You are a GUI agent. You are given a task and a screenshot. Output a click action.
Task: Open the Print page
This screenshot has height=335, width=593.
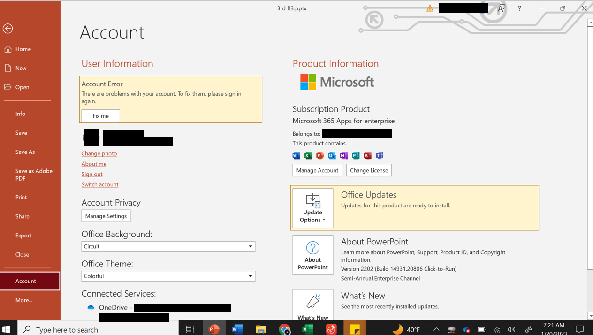[x=30, y=197]
